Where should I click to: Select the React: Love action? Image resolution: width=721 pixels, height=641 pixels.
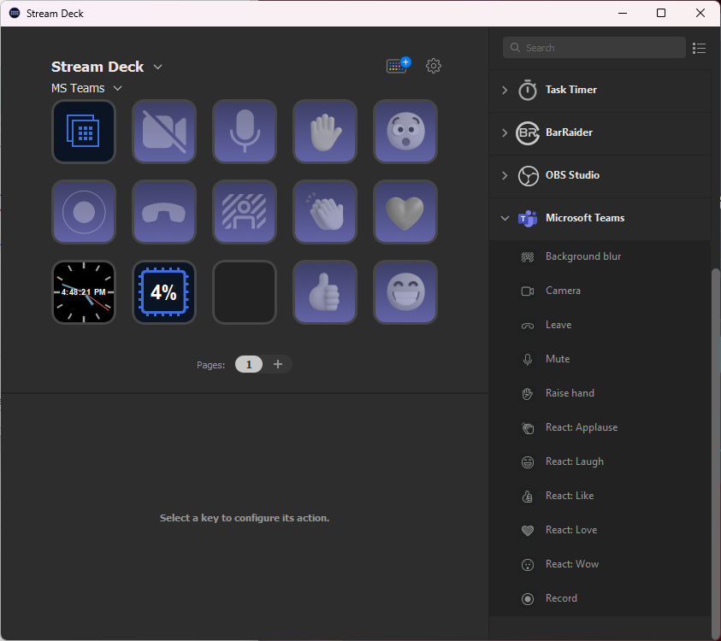600,530
